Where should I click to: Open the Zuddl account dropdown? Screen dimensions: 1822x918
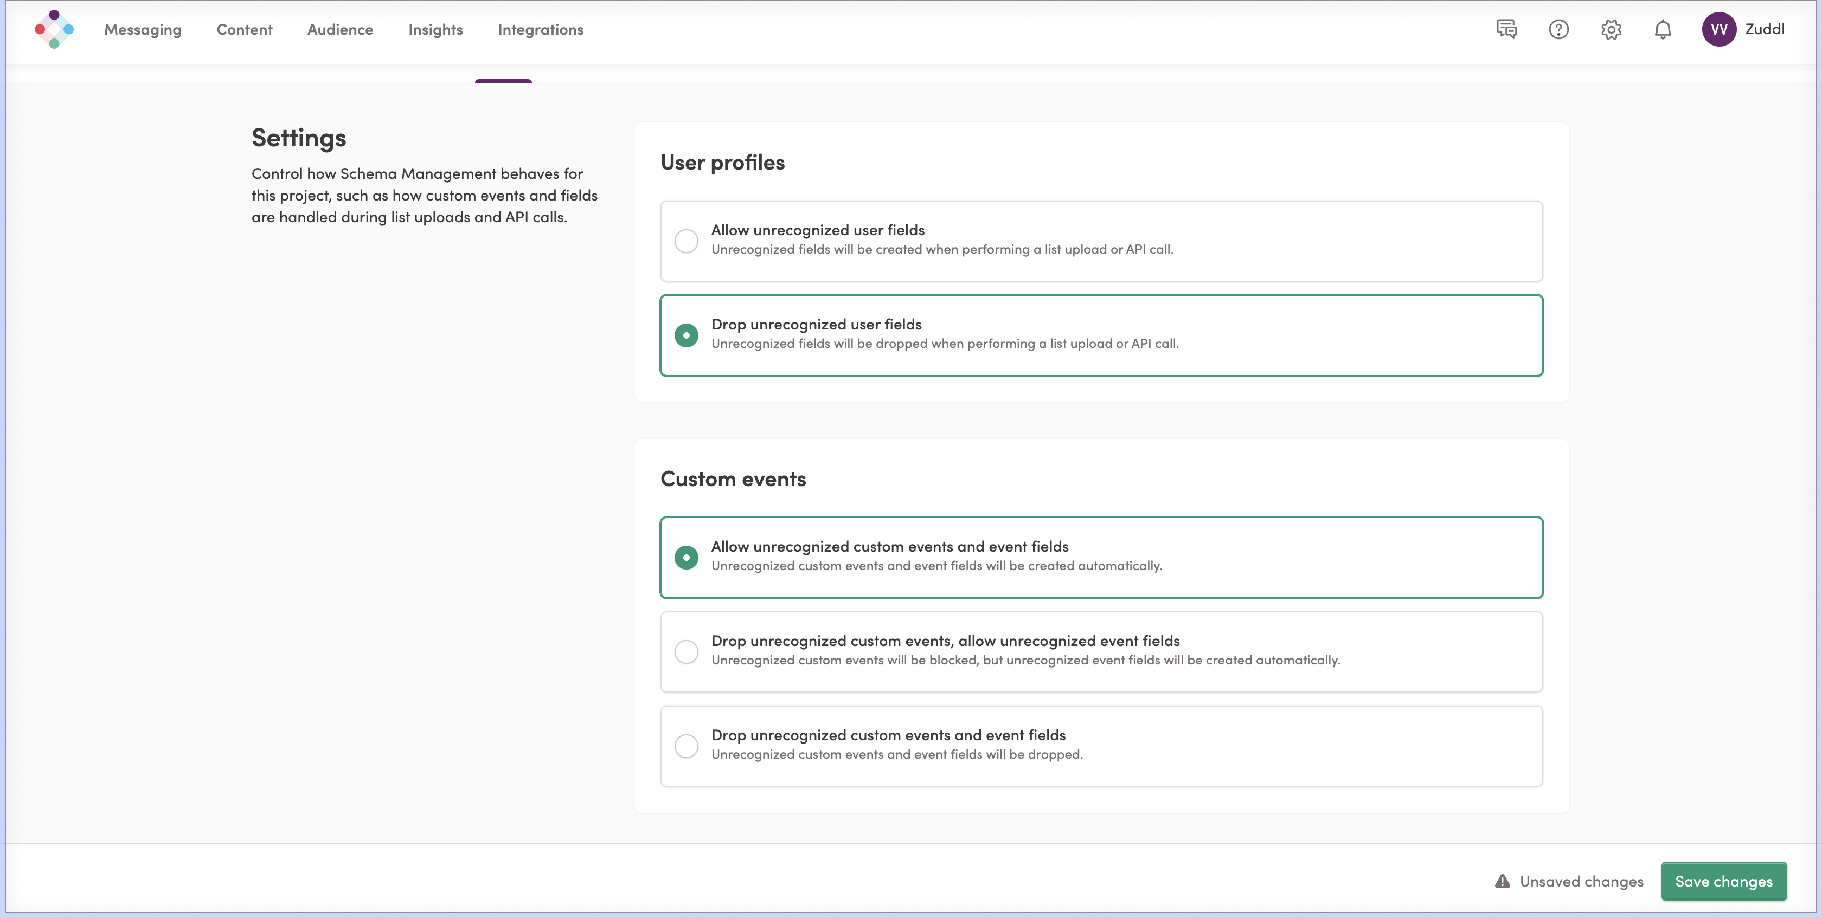coord(1764,29)
